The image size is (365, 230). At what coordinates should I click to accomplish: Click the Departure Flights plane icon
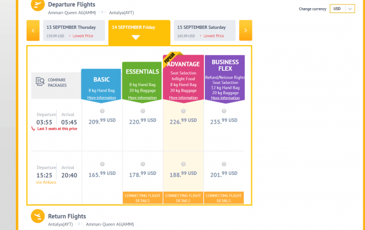point(37,5)
